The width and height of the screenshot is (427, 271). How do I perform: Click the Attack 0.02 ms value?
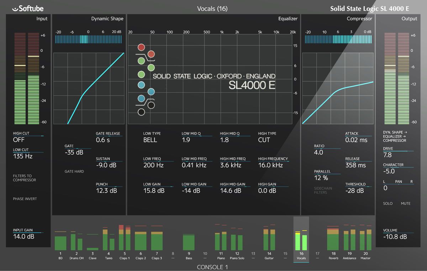click(356, 140)
